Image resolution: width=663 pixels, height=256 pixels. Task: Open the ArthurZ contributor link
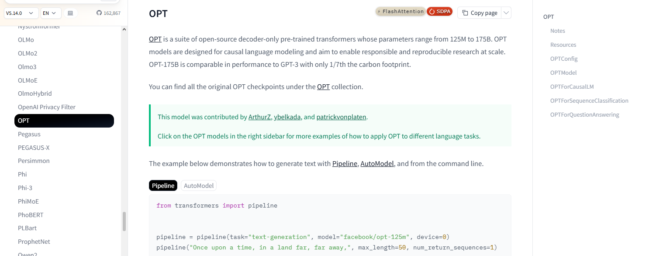pos(260,117)
